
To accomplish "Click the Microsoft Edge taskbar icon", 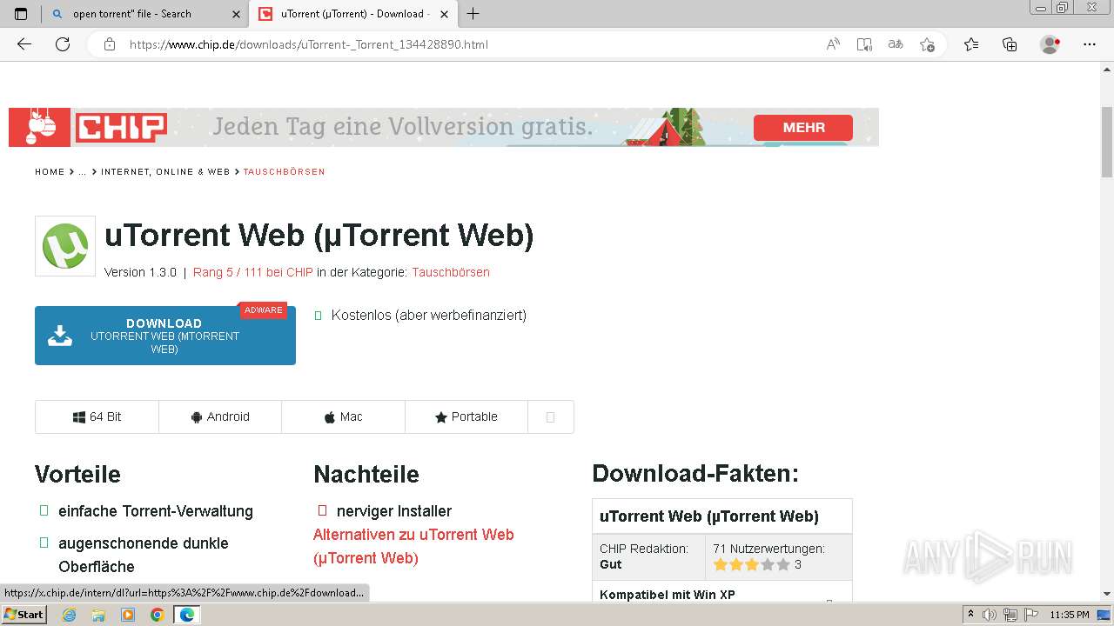I will 186,615.
